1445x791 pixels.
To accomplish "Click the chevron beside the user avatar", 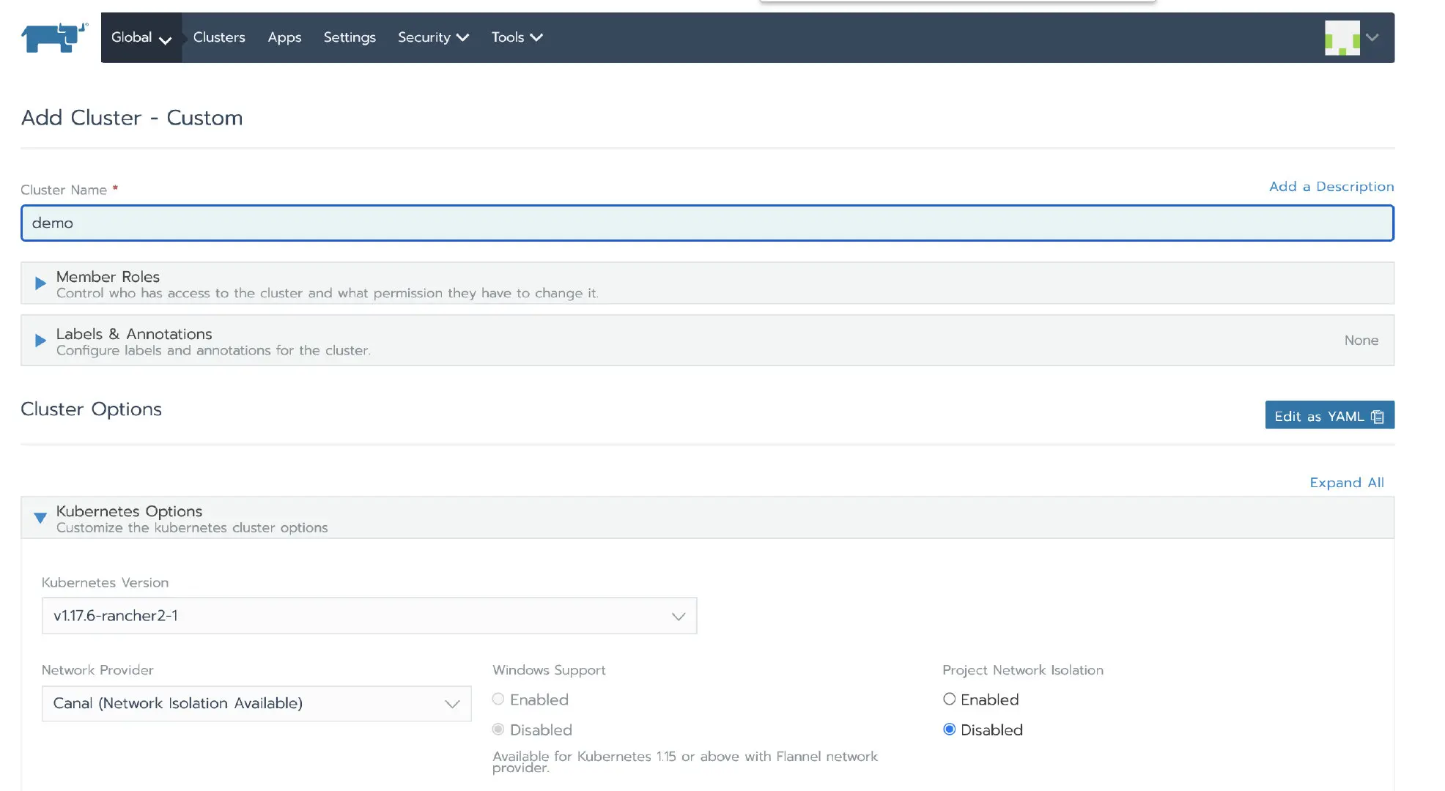I will tap(1372, 37).
